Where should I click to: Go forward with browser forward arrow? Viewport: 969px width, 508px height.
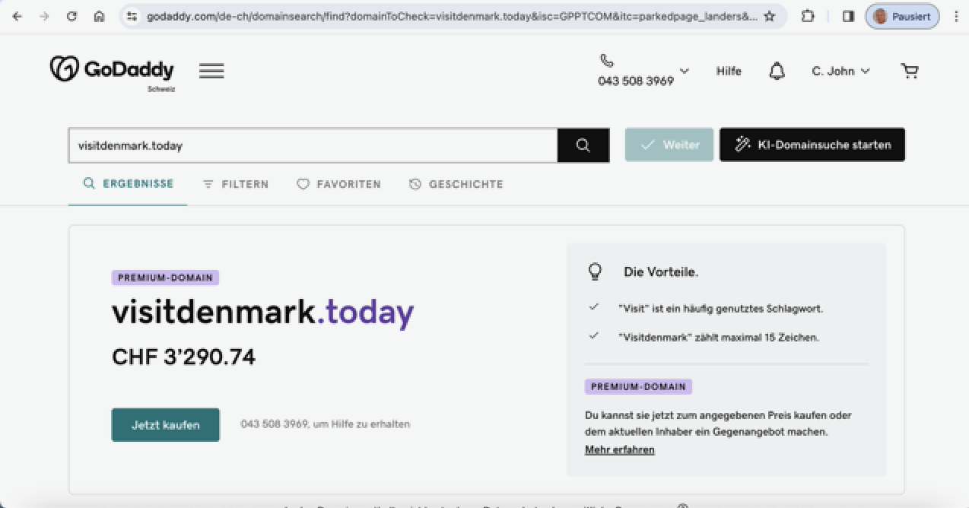pyautogui.click(x=44, y=16)
